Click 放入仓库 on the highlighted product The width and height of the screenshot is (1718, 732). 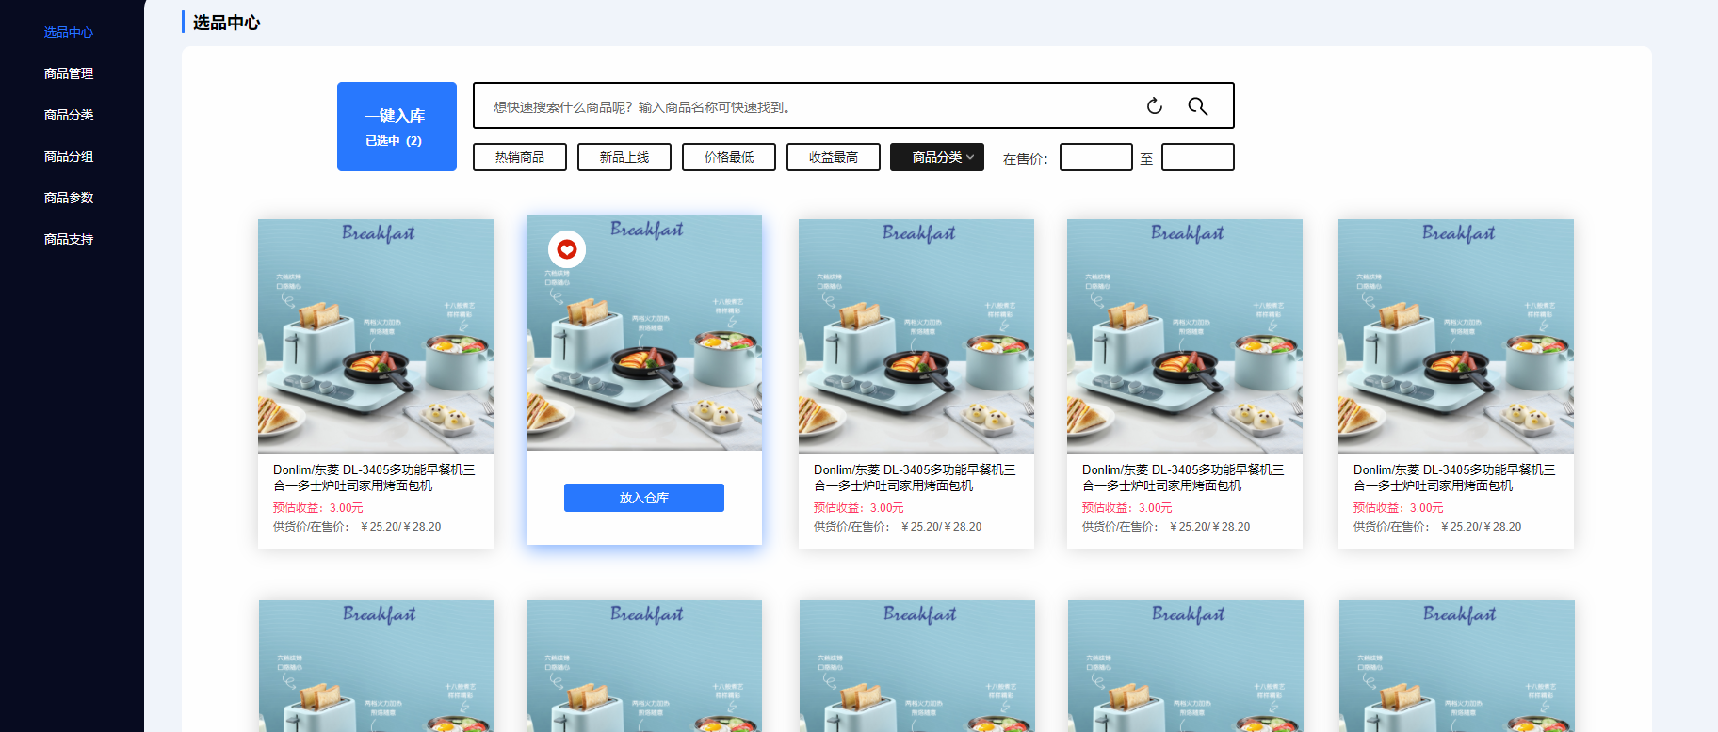click(644, 498)
